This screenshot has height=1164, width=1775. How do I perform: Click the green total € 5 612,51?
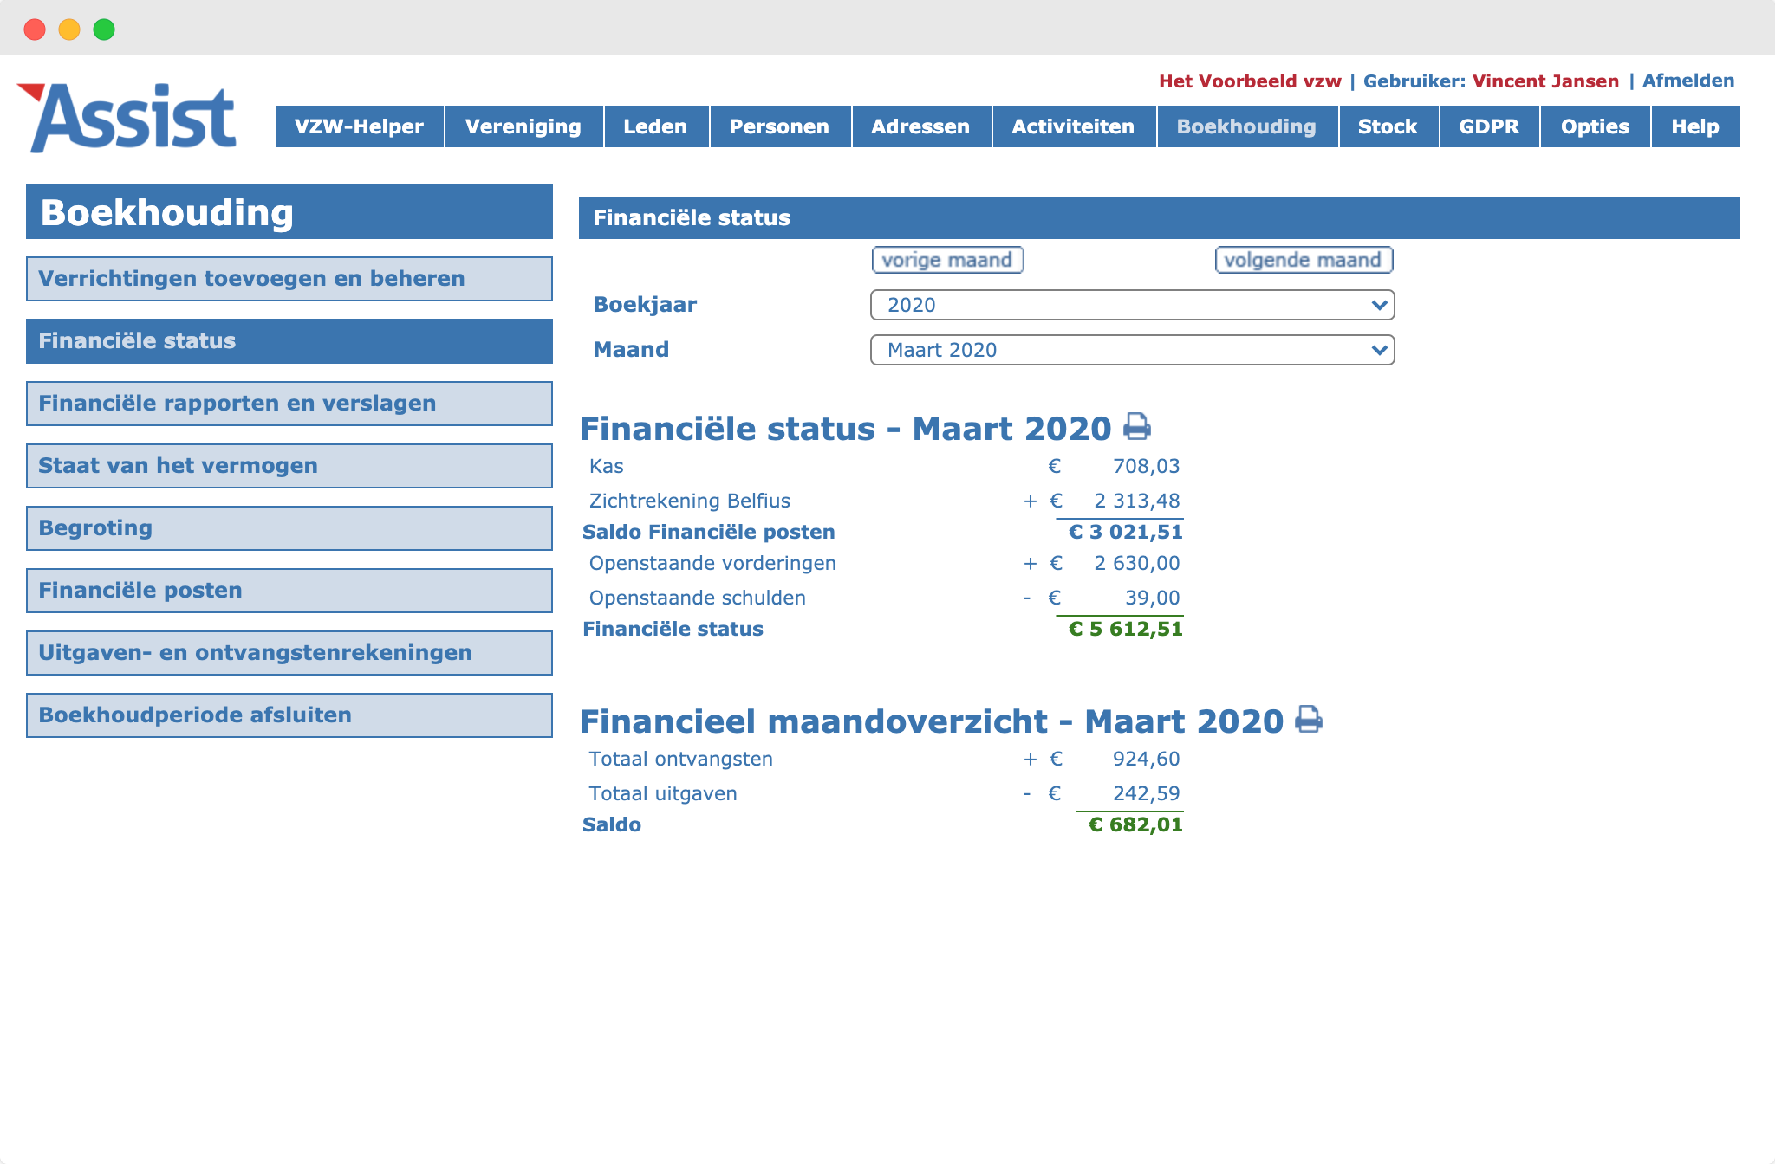click(x=1125, y=629)
